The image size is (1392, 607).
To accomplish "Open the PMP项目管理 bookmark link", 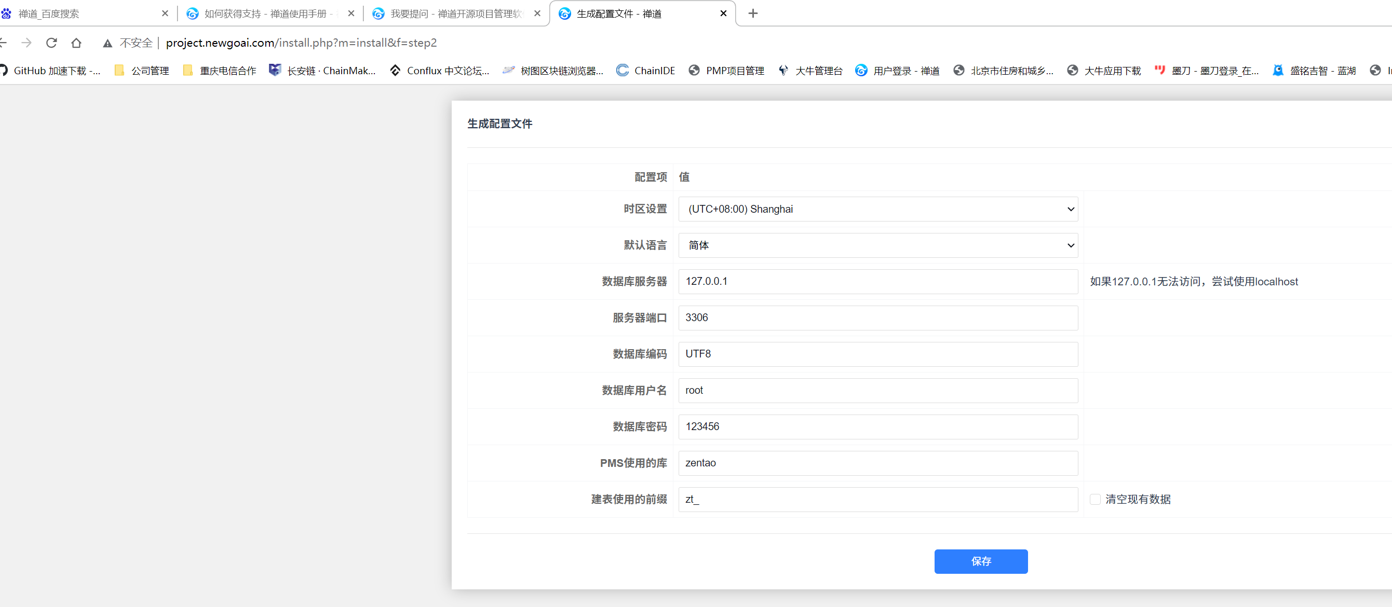I will (x=726, y=71).
